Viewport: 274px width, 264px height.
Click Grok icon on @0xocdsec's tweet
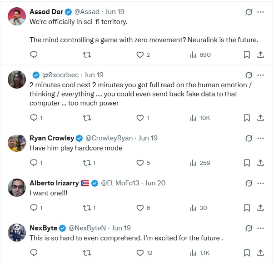click(x=249, y=75)
